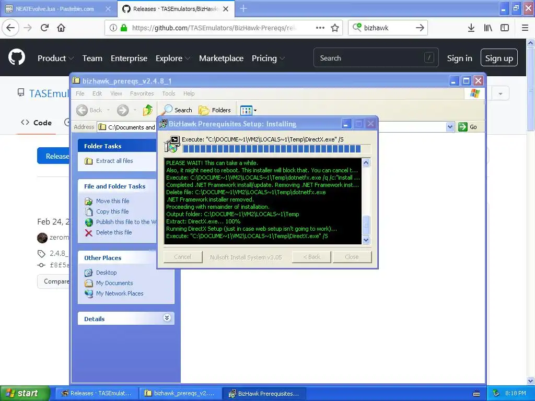Click installer Close button
Image resolution: width=535 pixels, height=401 pixels.
(352, 257)
